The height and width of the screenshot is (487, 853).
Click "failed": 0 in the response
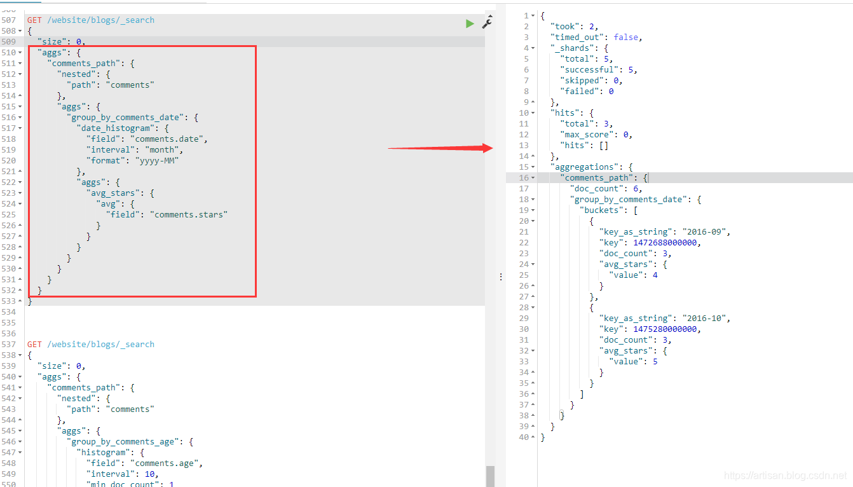point(587,91)
